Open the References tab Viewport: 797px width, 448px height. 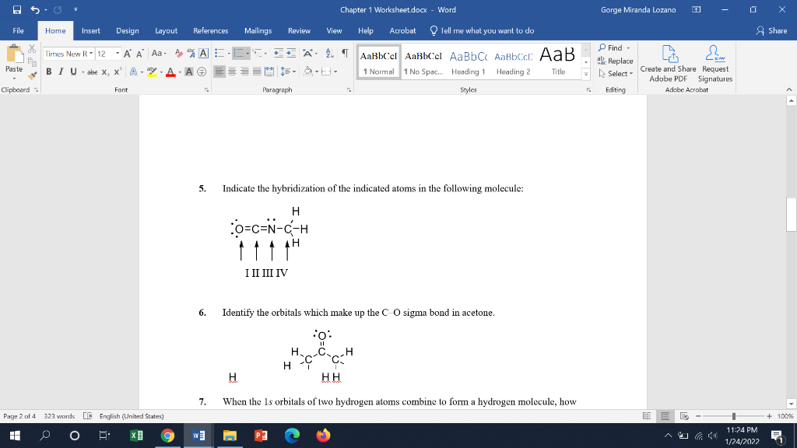[x=210, y=31]
